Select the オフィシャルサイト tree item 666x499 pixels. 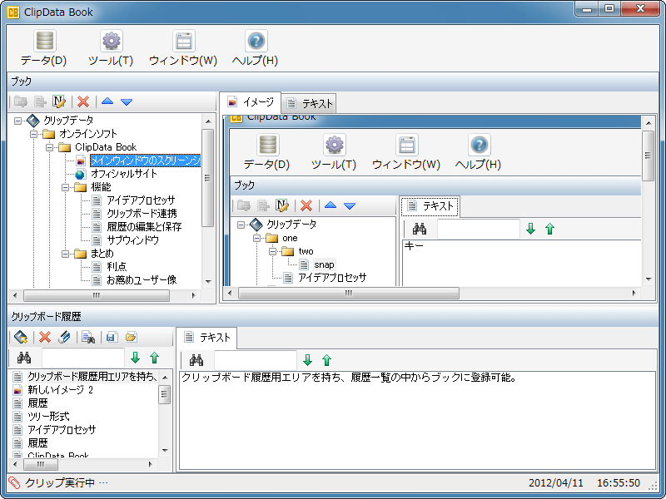coord(124,174)
